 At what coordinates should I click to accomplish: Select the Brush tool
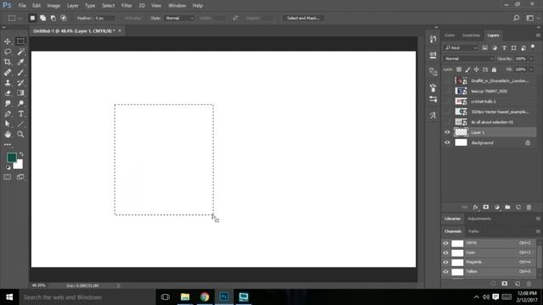coord(20,72)
